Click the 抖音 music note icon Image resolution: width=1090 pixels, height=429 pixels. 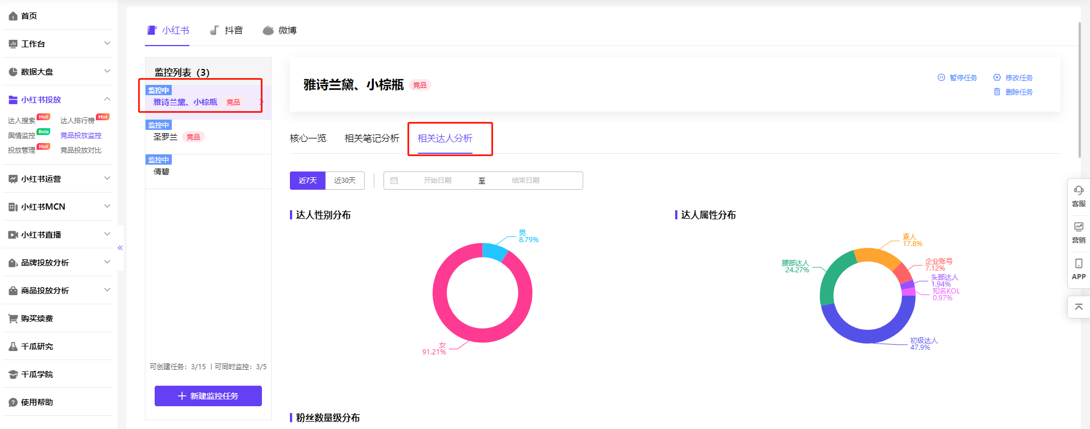tap(215, 30)
